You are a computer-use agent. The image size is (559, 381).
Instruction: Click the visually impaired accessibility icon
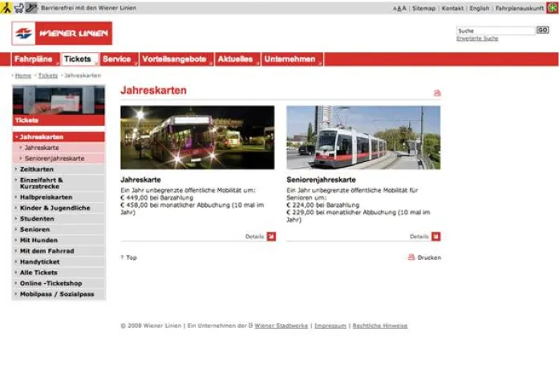(6, 7)
